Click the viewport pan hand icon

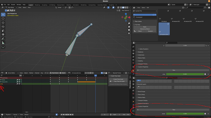click(129, 27)
